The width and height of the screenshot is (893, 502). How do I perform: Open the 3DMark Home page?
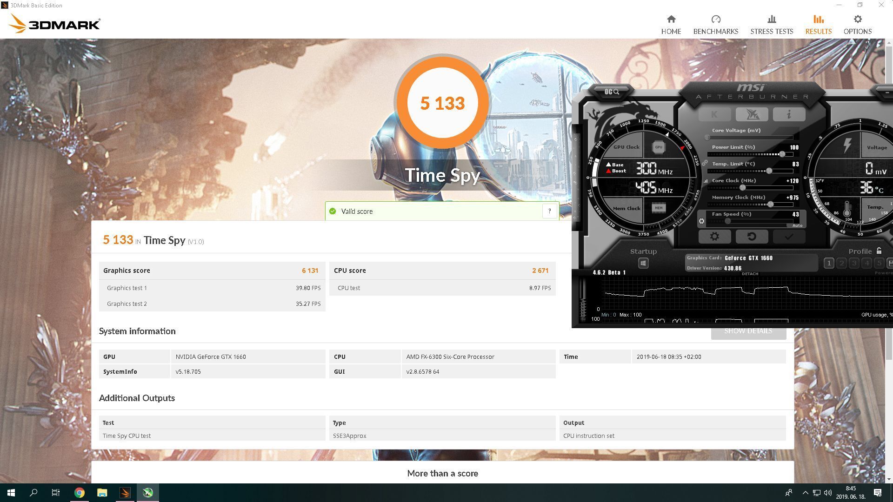671,25
